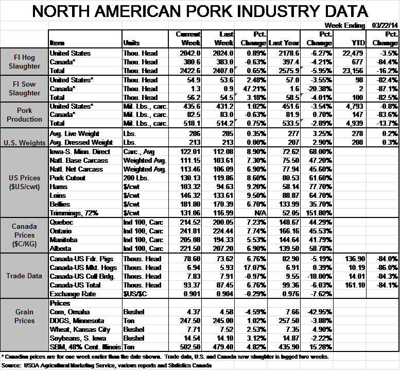Select 'Manitoba' row label

[x=63, y=240]
